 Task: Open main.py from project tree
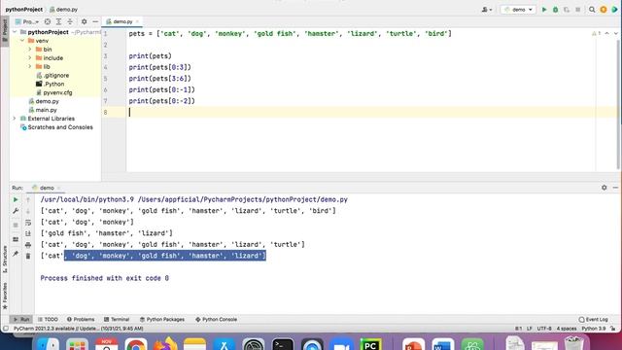(x=43, y=110)
